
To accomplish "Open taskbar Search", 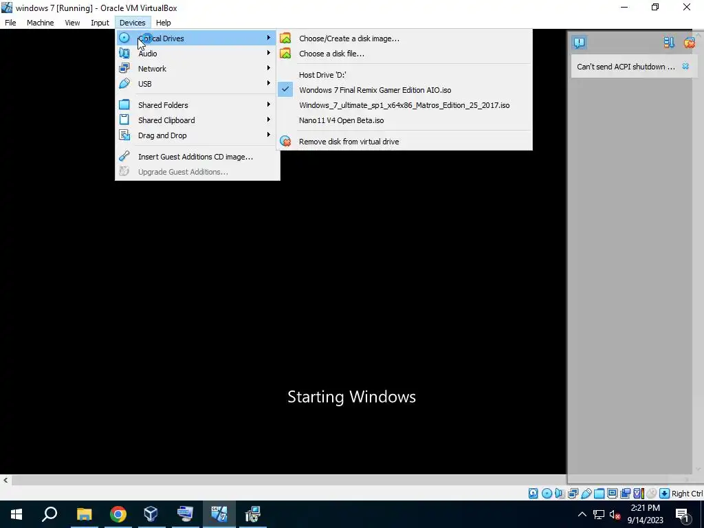I will (x=49, y=514).
